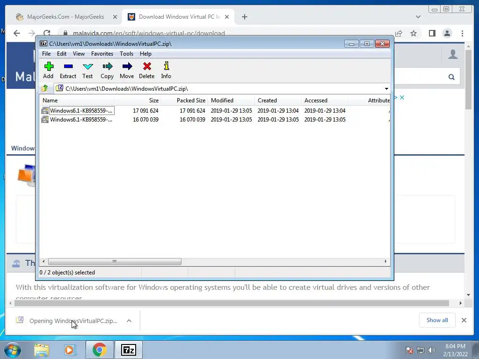Switch to Download Windows Virtual PC tab
Screen dimensions: 479x359
pos(179,17)
